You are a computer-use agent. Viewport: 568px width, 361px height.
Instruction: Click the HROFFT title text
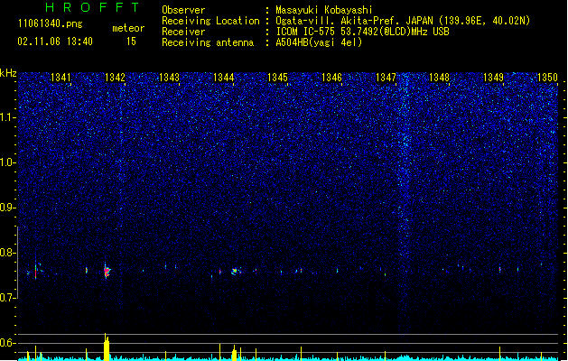pos(92,7)
